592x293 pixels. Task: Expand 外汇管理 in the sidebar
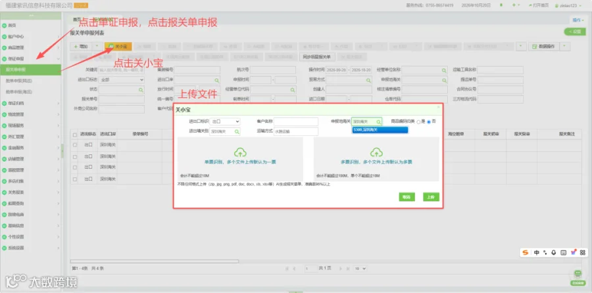coord(30,137)
